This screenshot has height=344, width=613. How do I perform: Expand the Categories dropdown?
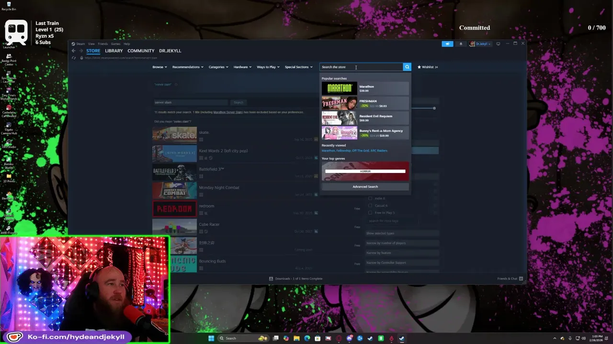point(218,67)
